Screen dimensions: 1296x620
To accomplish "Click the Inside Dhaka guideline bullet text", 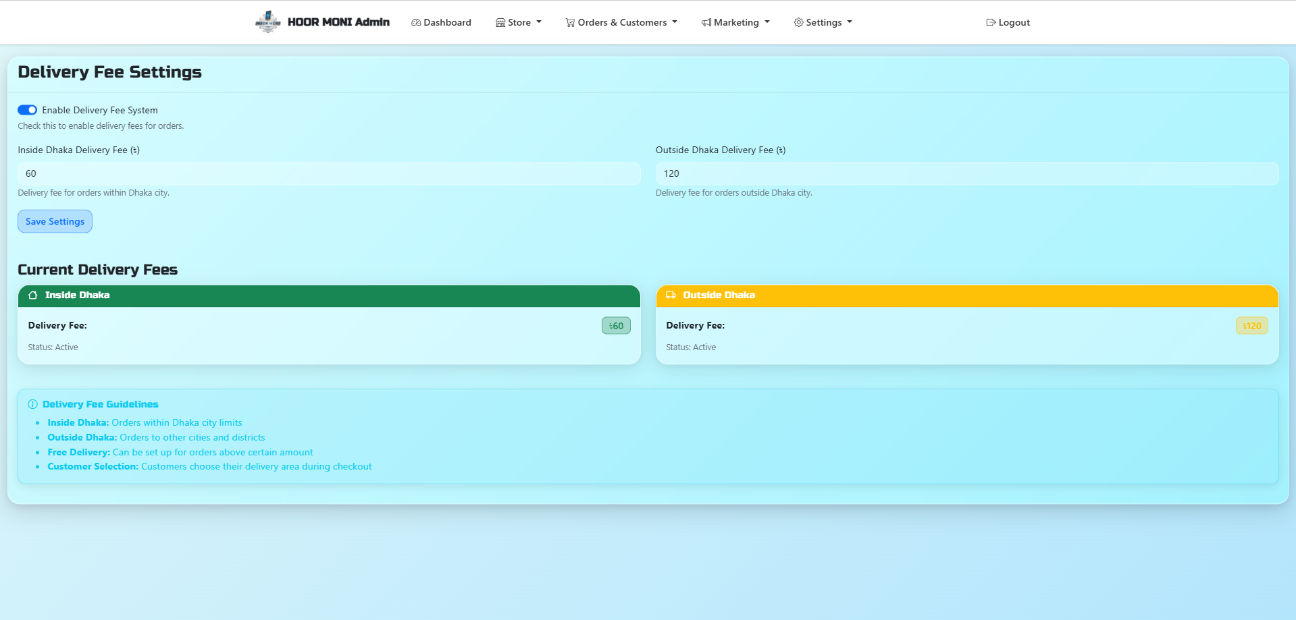I will pyautogui.click(x=145, y=422).
